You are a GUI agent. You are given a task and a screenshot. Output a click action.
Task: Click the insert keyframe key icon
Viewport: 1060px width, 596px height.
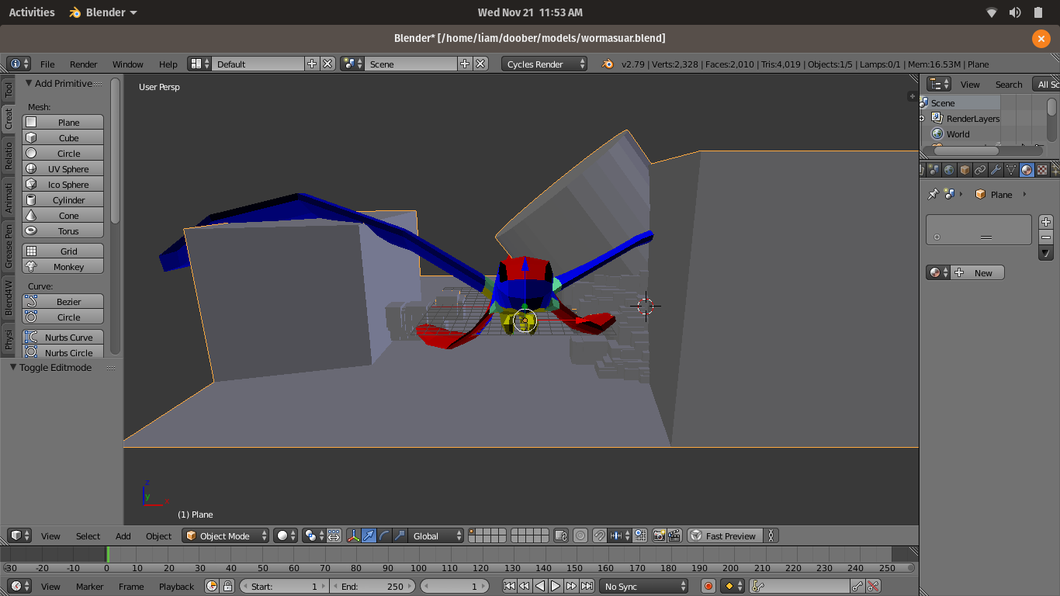point(857,587)
